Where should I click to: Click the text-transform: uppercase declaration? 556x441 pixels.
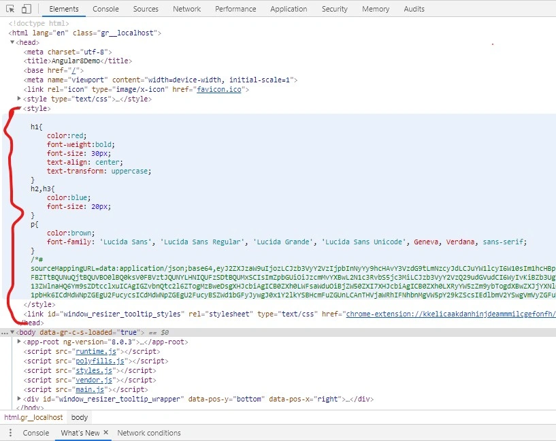[x=99, y=171]
